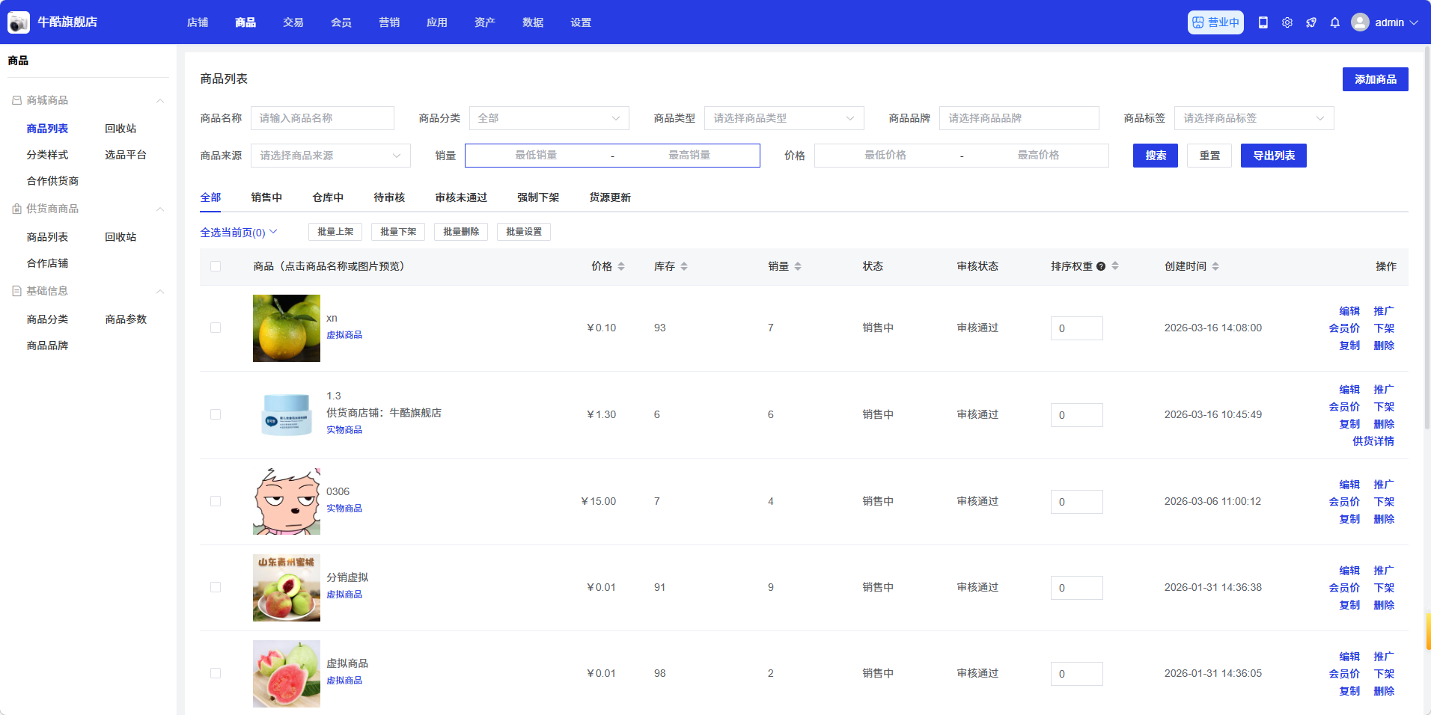This screenshot has height=715, width=1431.
Task: Open the 营销 top menu
Action: point(389,22)
